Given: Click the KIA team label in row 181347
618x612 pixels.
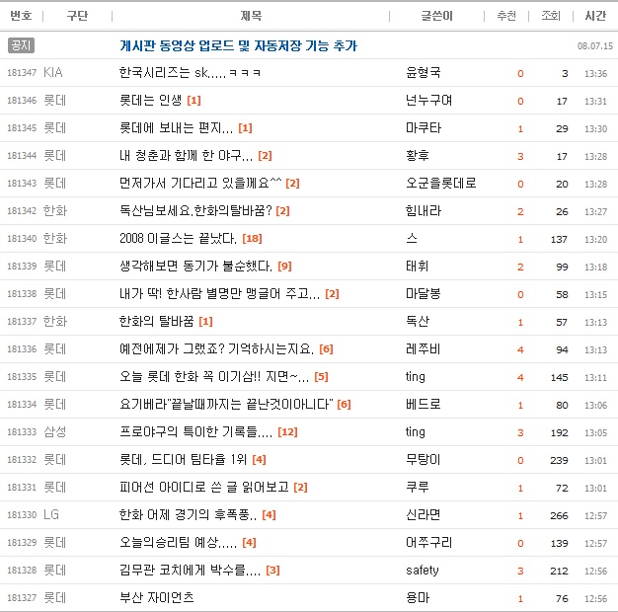Looking at the screenshot, I should click(x=53, y=72).
